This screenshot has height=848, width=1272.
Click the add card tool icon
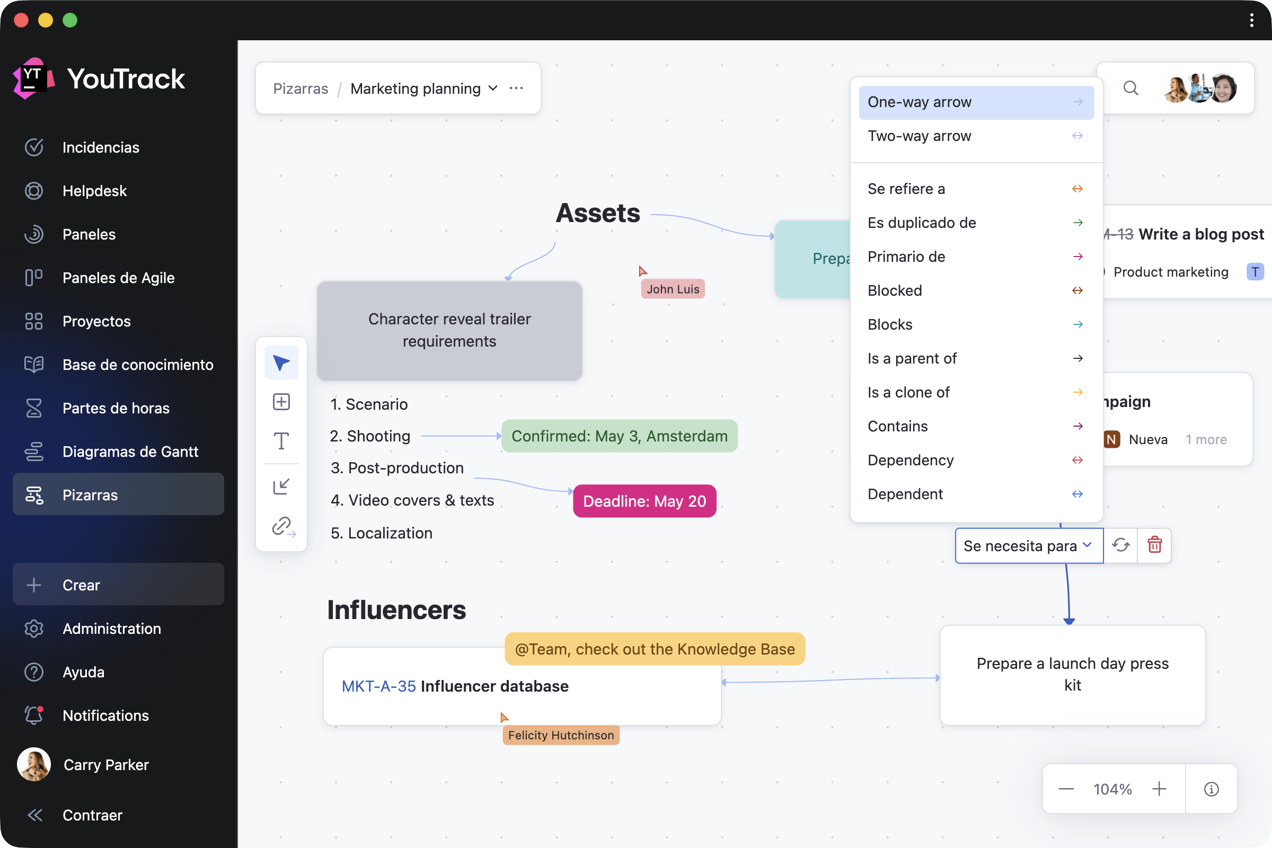(281, 402)
